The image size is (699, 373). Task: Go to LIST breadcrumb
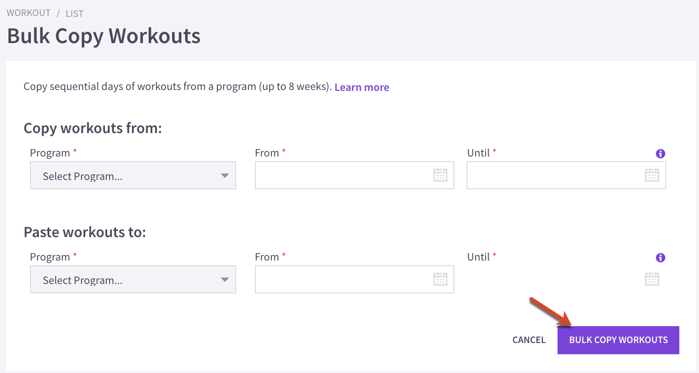74,14
